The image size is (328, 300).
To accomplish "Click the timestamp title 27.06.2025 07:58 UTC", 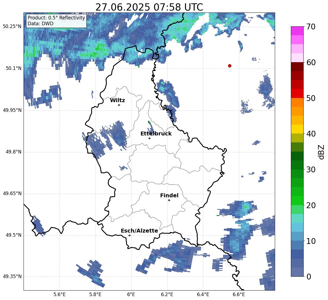I will pyautogui.click(x=149, y=7).
